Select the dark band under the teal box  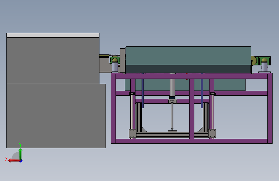(188, 69)
